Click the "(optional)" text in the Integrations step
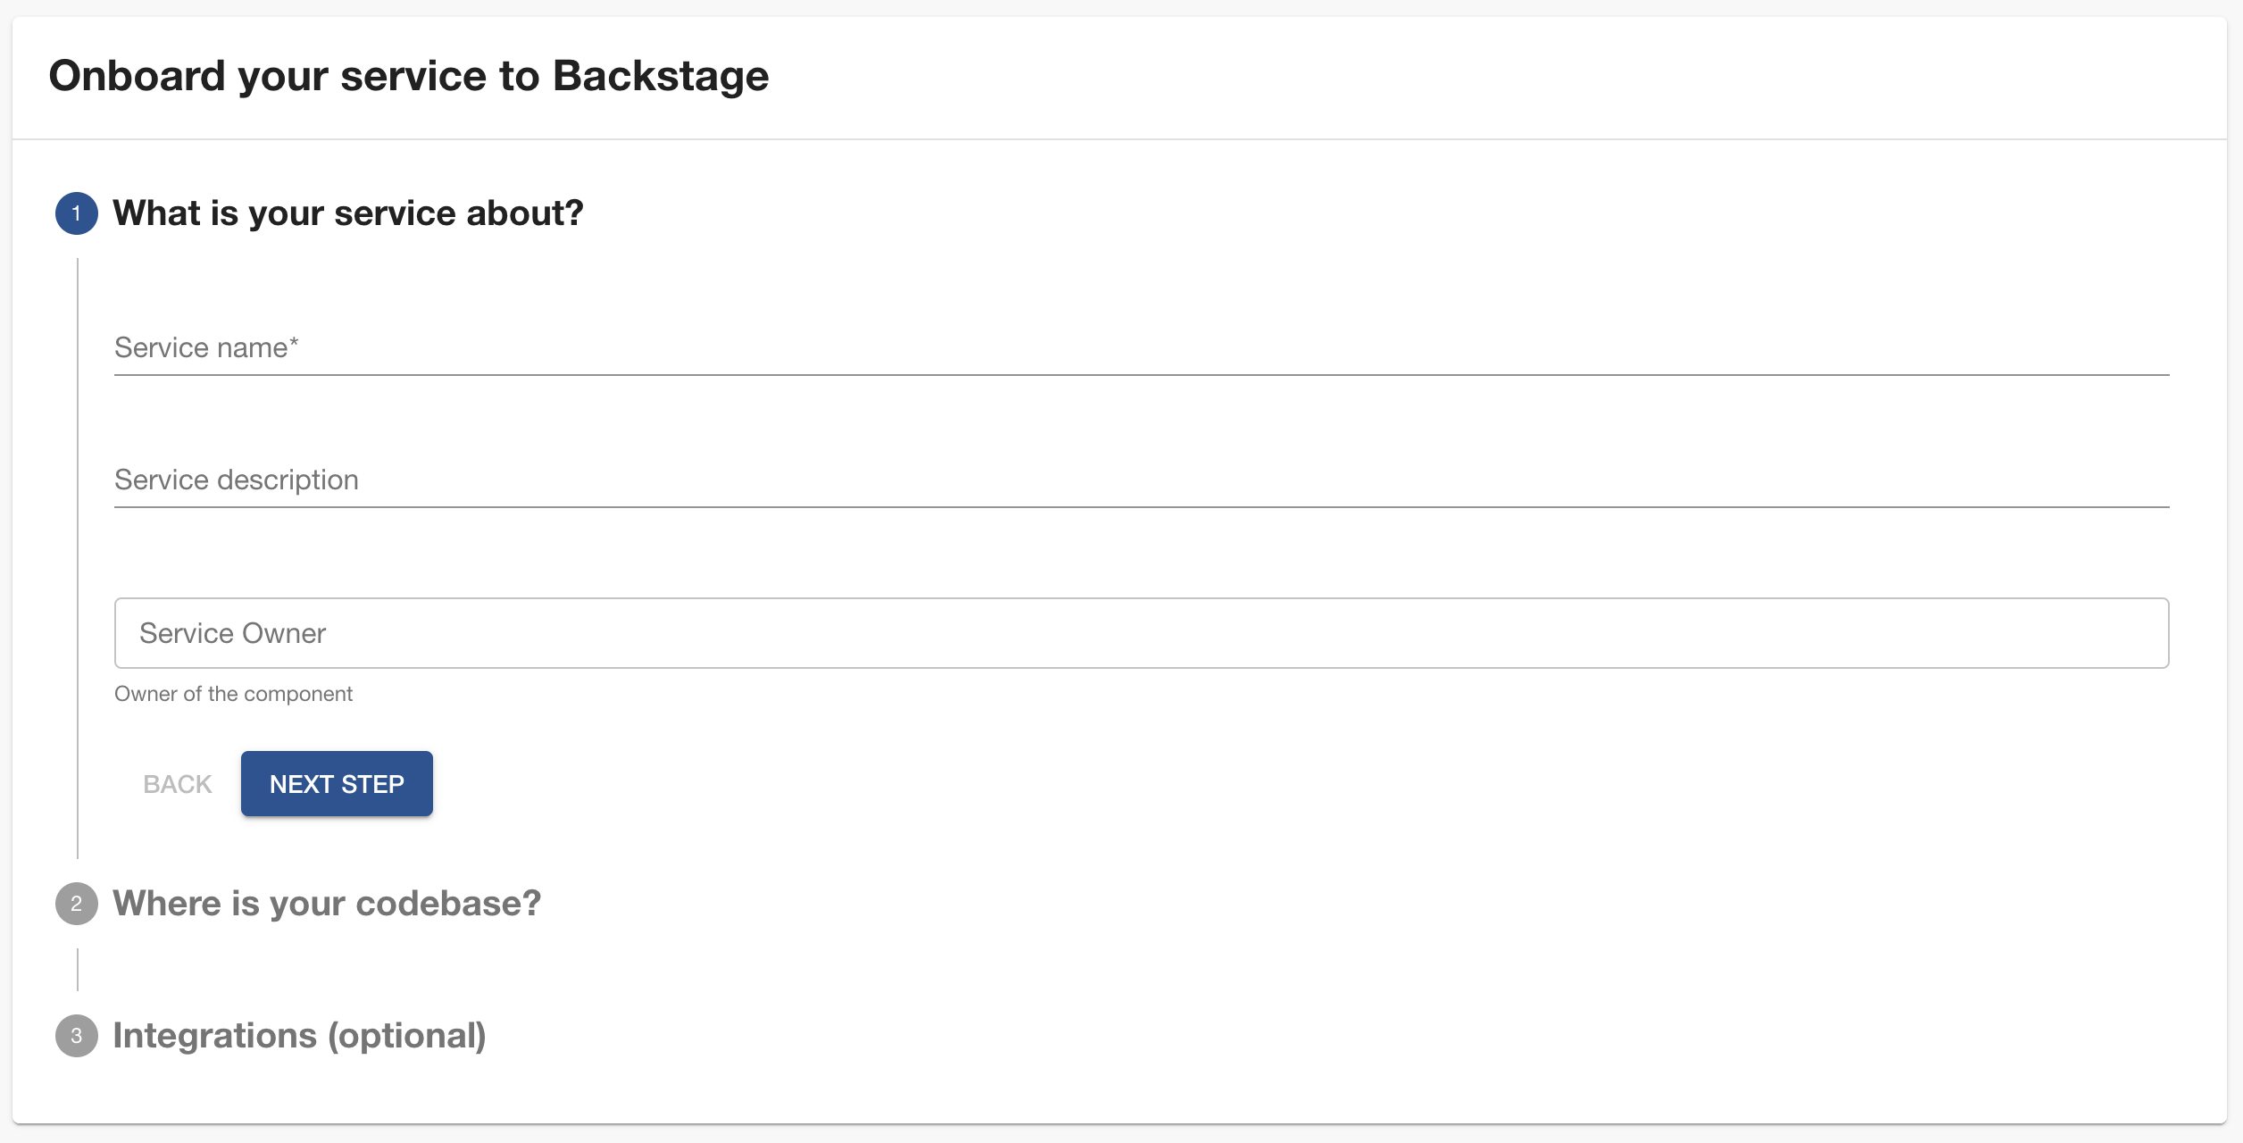The width and height of the screenshot is (2243, 1143). pyautogui.click(x=406, y=1036)
